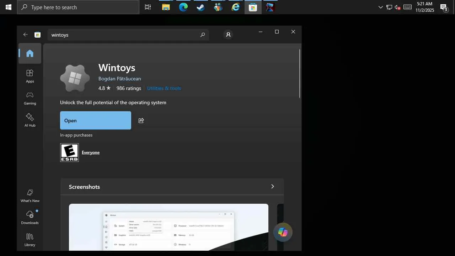Viewport: 455px width, 256px height.
Task: Show hidden system tray icons
Action: 380,7
